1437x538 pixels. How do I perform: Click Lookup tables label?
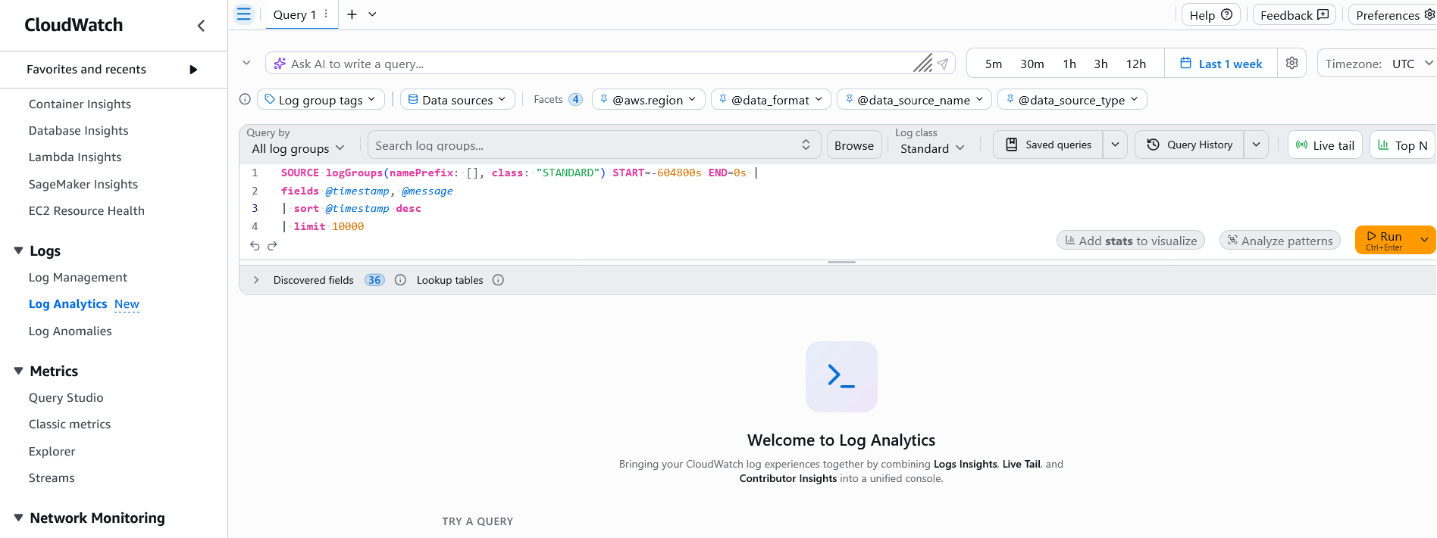click(450, 280)
